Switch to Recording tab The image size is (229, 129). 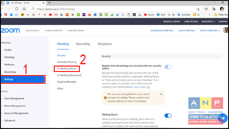83,44
